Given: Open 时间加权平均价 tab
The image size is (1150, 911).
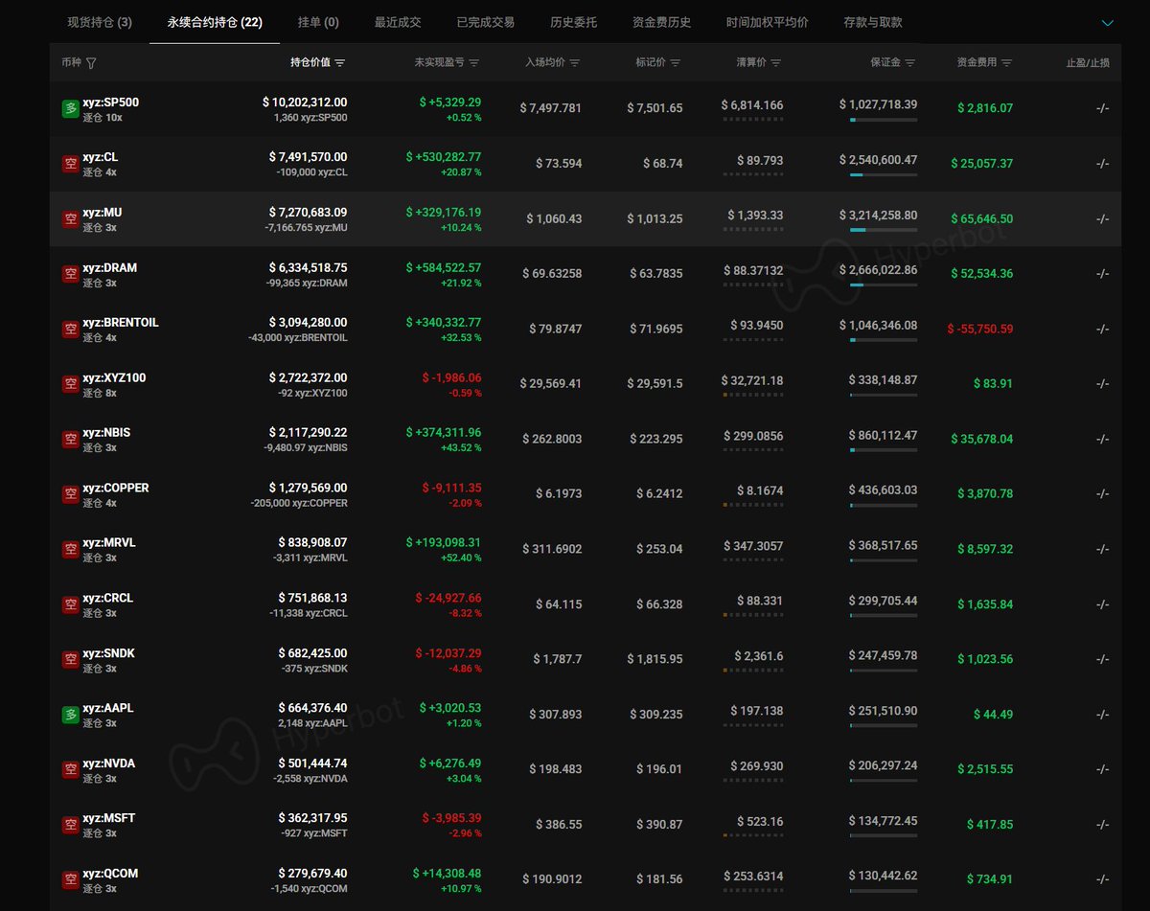Looking at the screenshot, I should (x=768, y=22).
